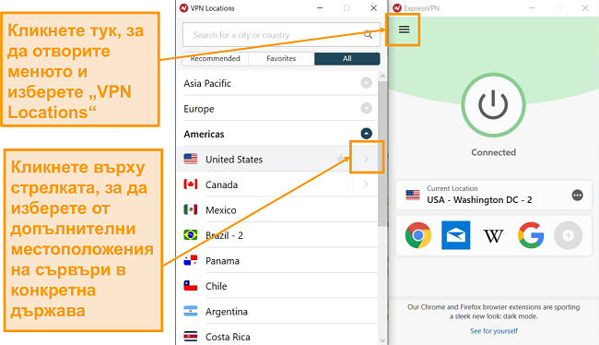Add a new shortcut with plus icon
599x345 pixels.
(x=568, y=235)
